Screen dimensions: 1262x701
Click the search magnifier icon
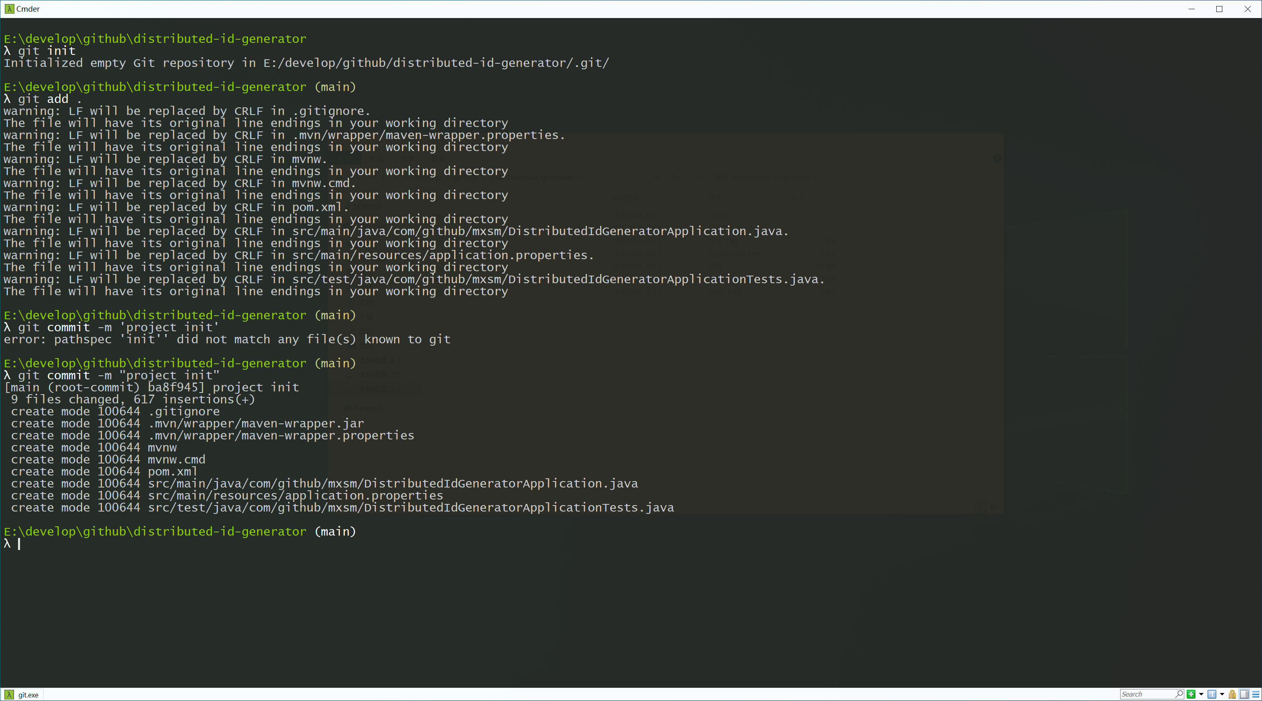tap(1179, 694)
